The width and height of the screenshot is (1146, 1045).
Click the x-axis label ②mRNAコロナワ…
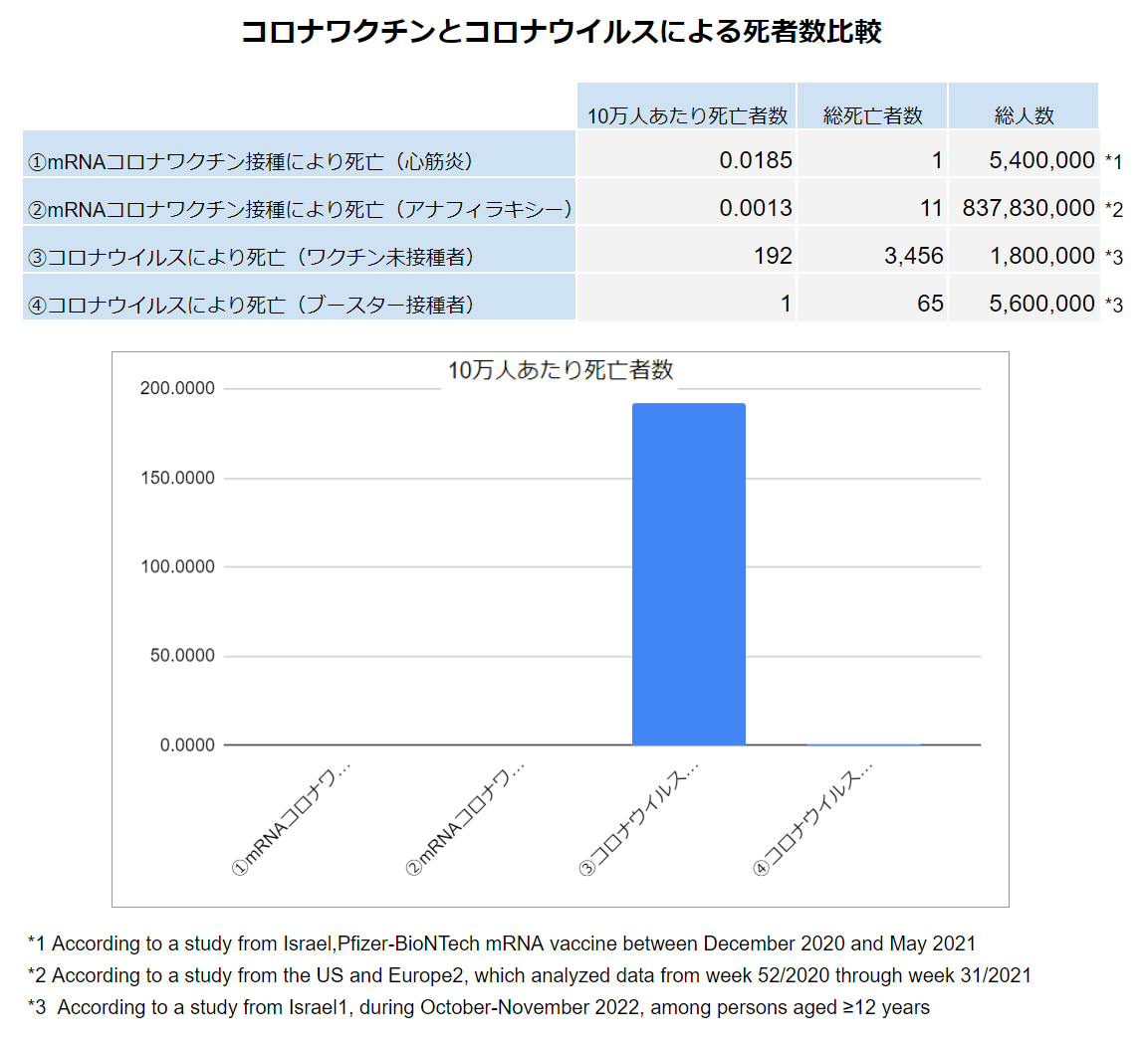click(x=465, y=818)
